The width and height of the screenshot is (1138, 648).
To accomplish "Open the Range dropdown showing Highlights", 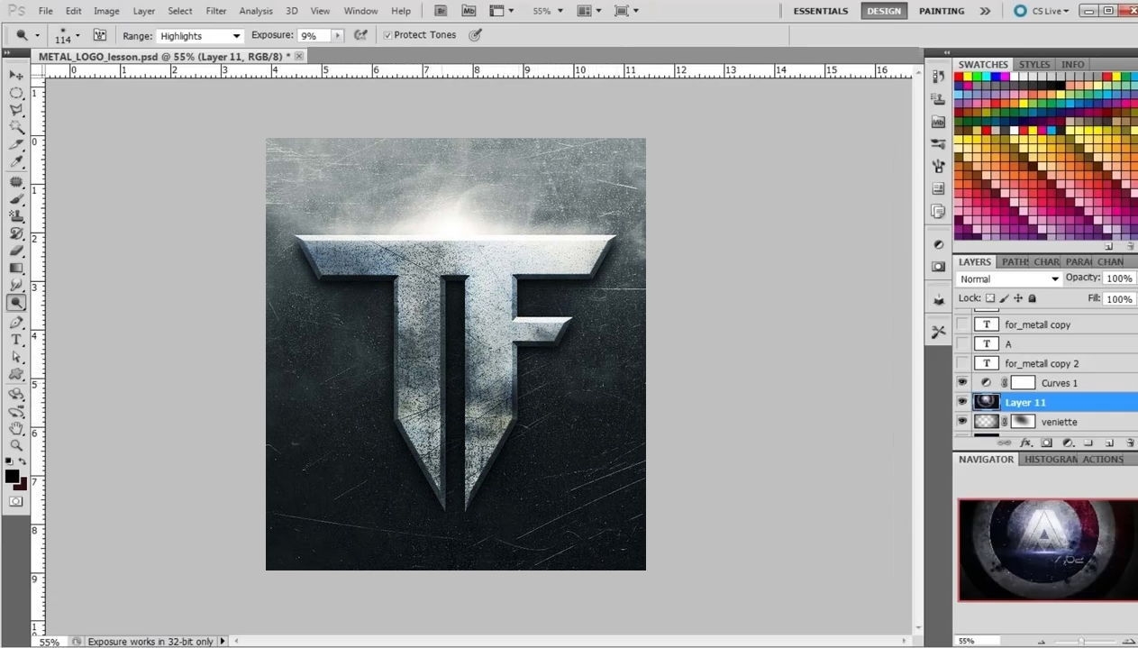I will pyautogui.click(x=200, y=36).
